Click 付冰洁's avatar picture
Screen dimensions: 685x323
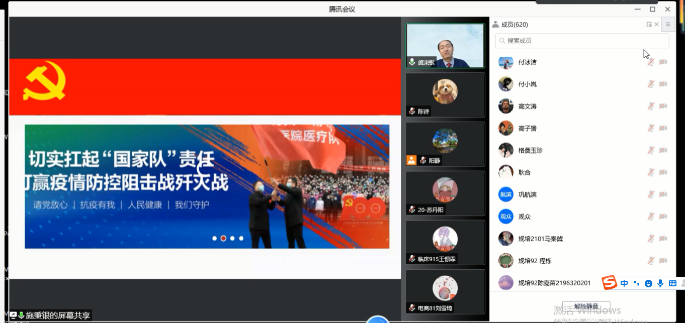[x=505, y=62]
